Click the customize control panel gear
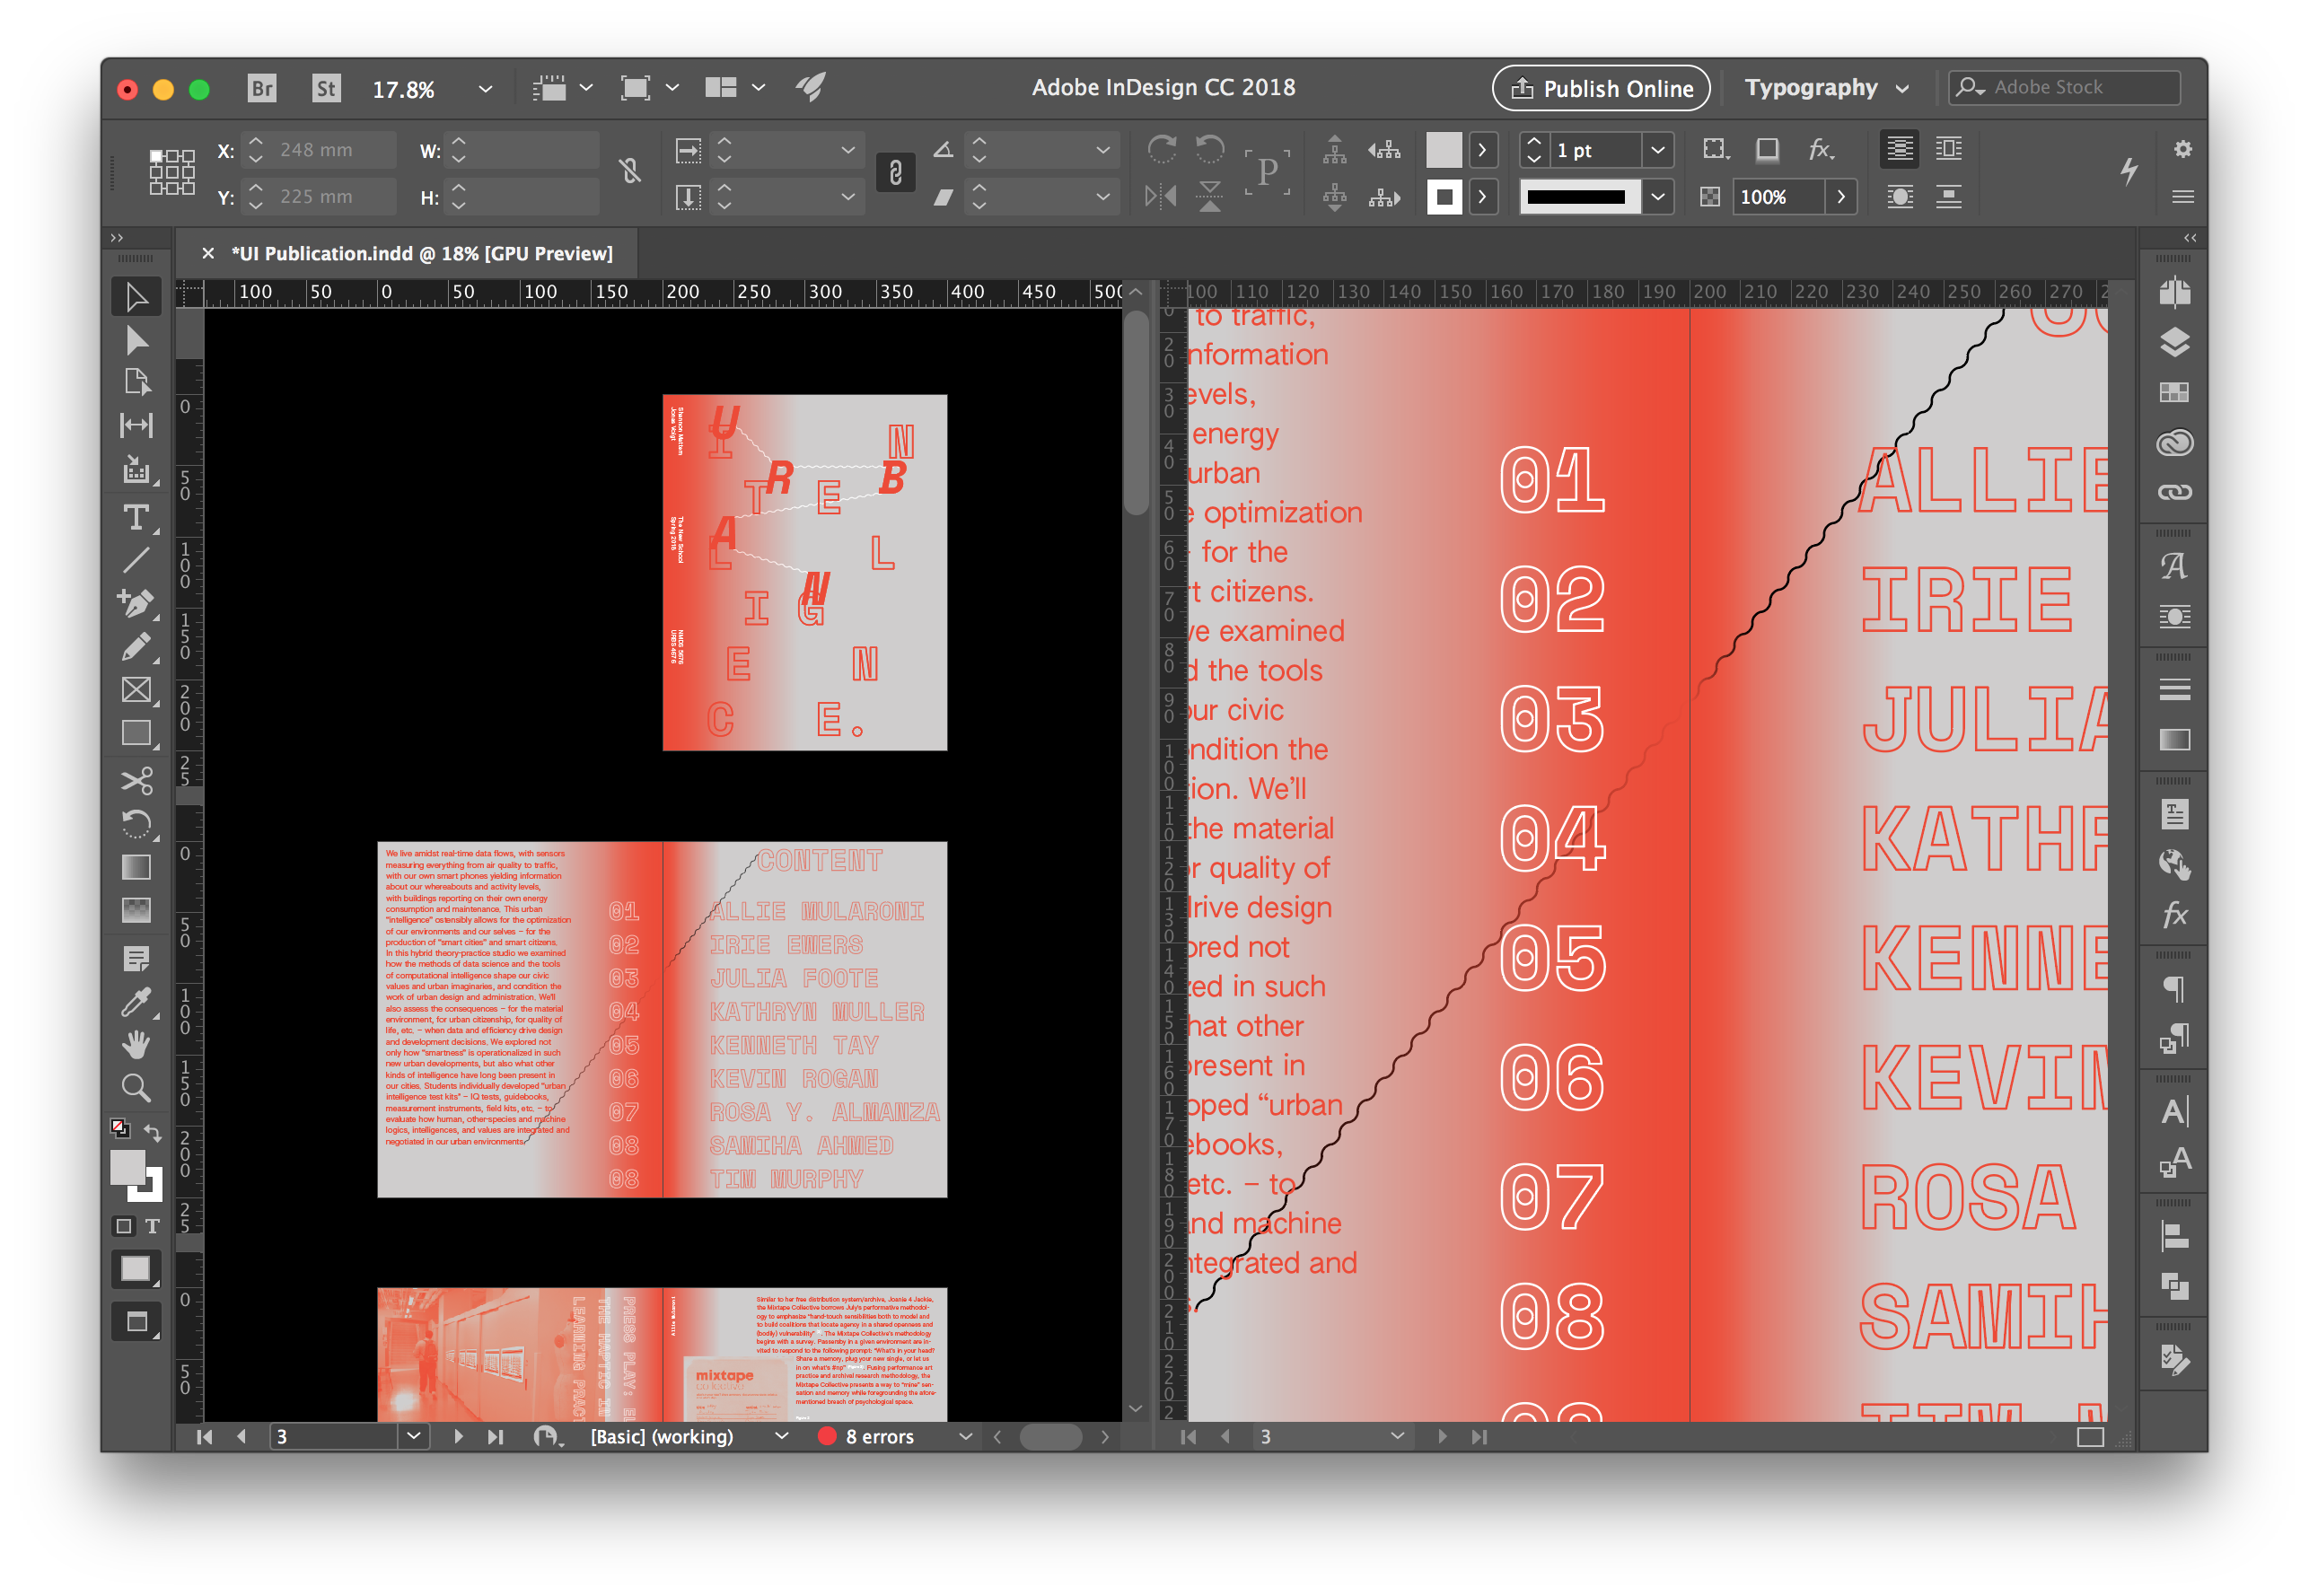Image resolution: width=2309 pixels, height=1596 pixels. click(x=2183, y=149)
